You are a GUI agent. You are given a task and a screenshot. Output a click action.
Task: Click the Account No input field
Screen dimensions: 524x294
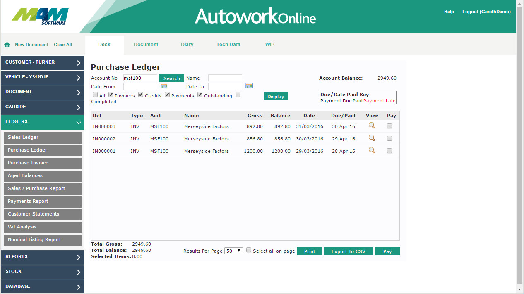140,78
